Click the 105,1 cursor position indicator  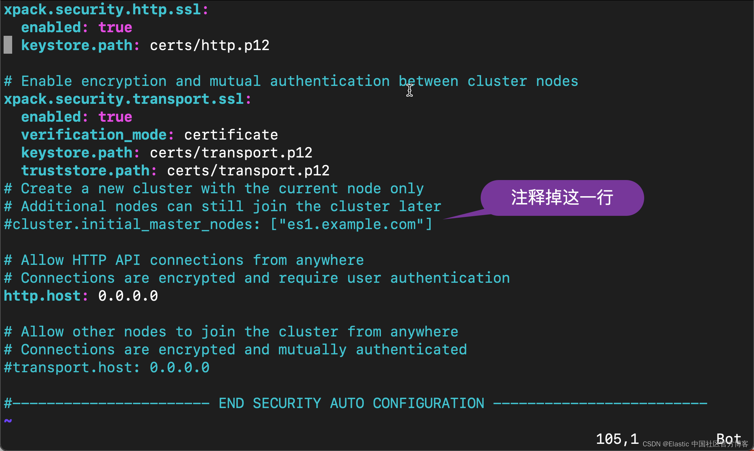click(x=617, y=439)
